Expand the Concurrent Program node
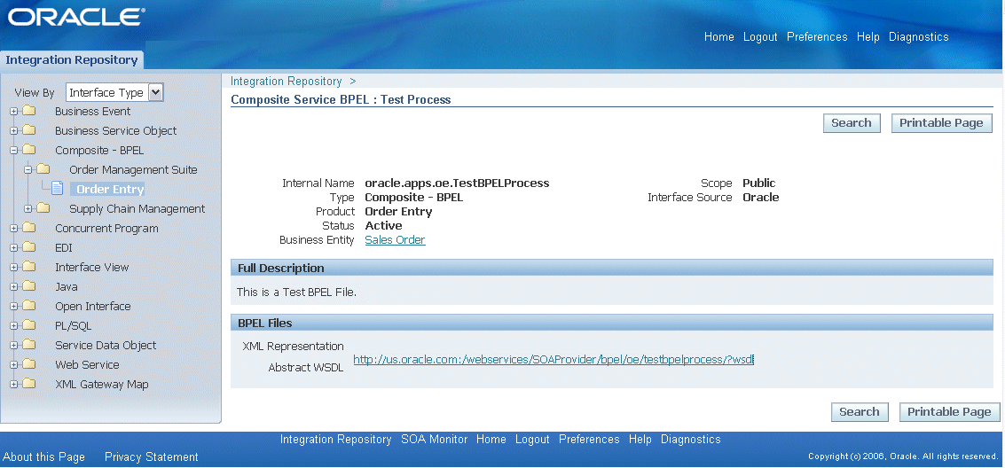 pos(13,229)
